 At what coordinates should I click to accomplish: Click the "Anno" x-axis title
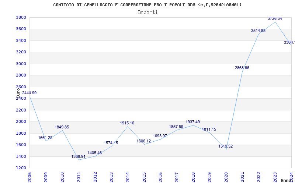pyautogui.click(x=287, y=180)
